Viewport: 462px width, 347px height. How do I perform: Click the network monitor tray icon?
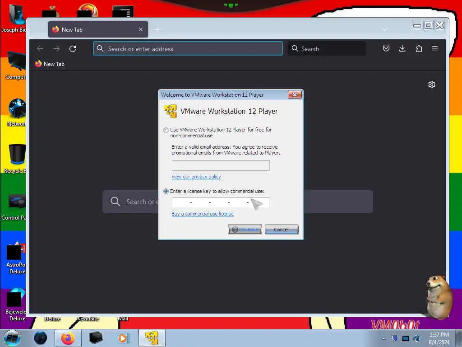406,338
